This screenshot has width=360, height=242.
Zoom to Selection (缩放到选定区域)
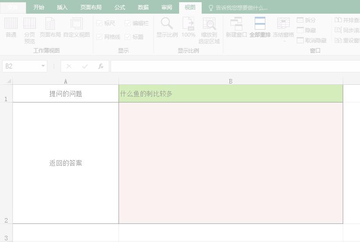209,31
